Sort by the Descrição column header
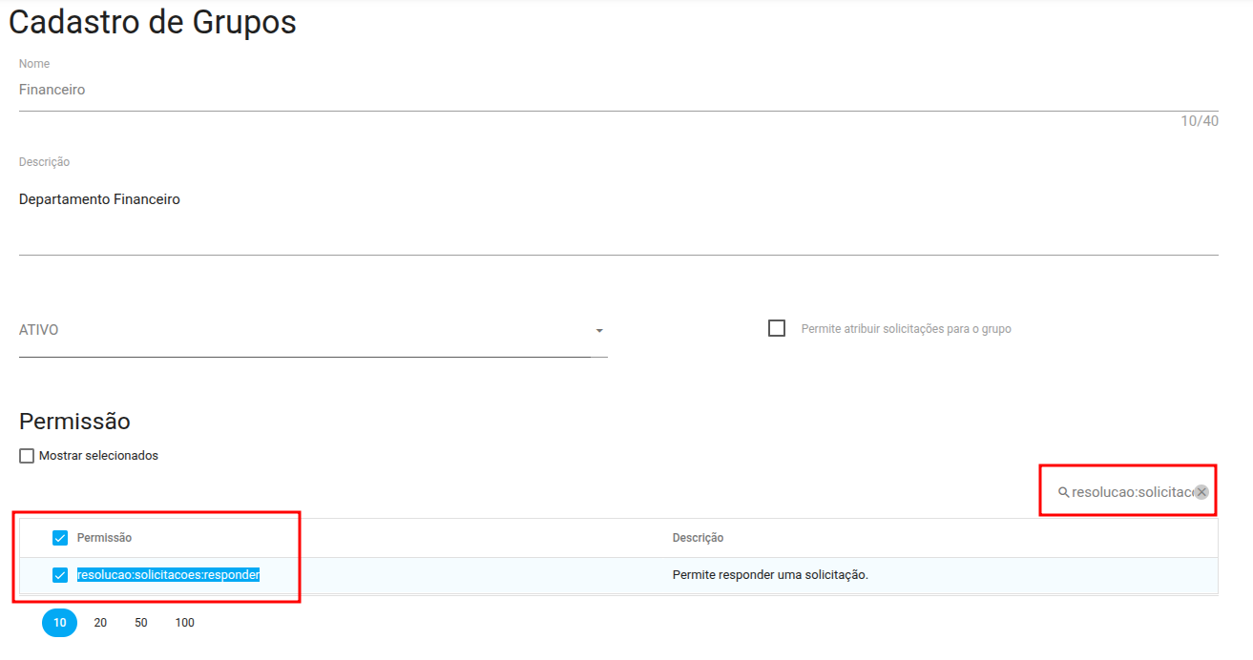 pyautogui.click(x=698, y=538)
